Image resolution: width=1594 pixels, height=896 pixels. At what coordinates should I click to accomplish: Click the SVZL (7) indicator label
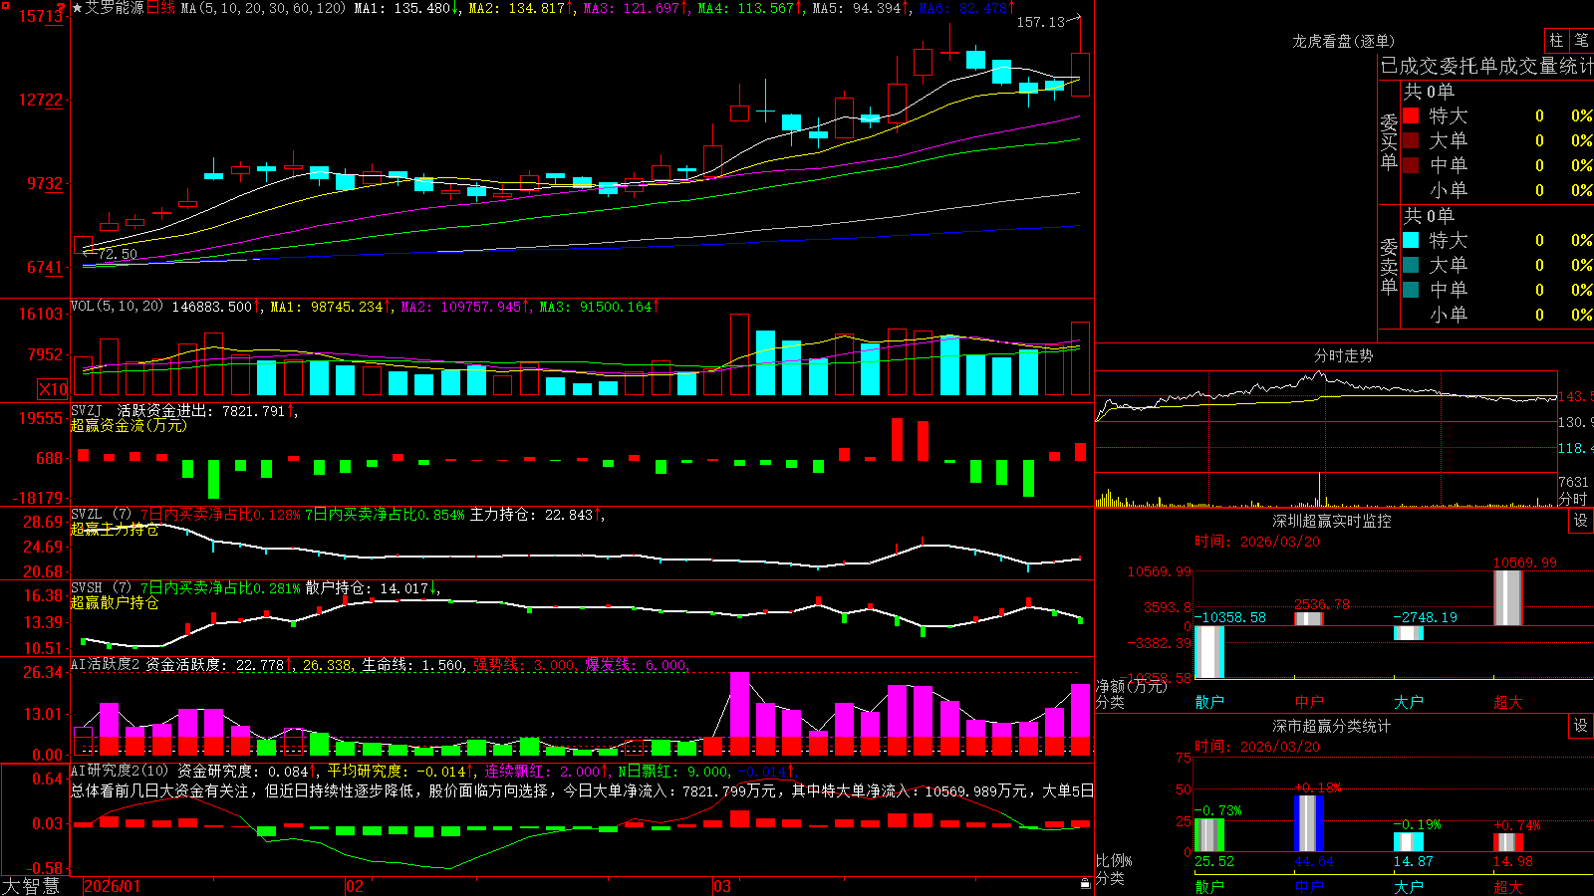[x=101, y=515]
